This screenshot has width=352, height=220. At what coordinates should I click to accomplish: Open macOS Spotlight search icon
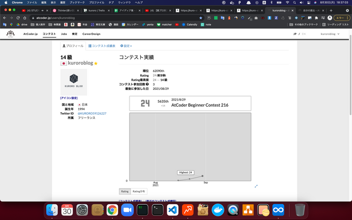tap(294, 3)
